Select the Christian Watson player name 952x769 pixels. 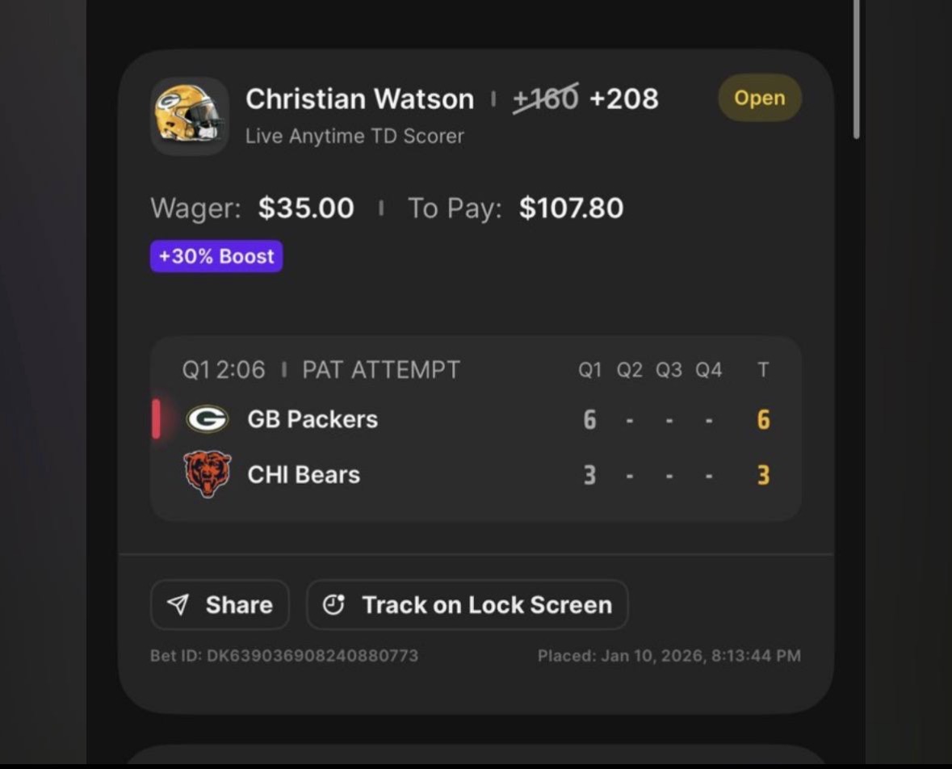(x=359, y=99)
